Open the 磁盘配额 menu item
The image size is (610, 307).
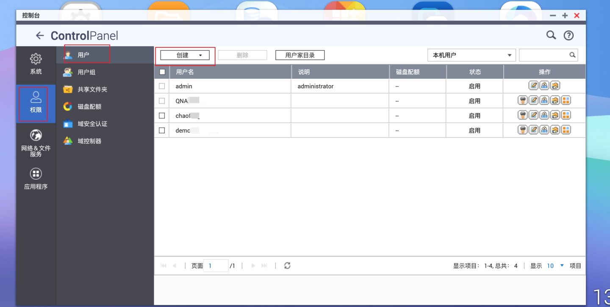(x=105, y=107)
